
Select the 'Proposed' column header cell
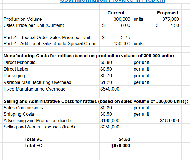[x=167, y=13]
